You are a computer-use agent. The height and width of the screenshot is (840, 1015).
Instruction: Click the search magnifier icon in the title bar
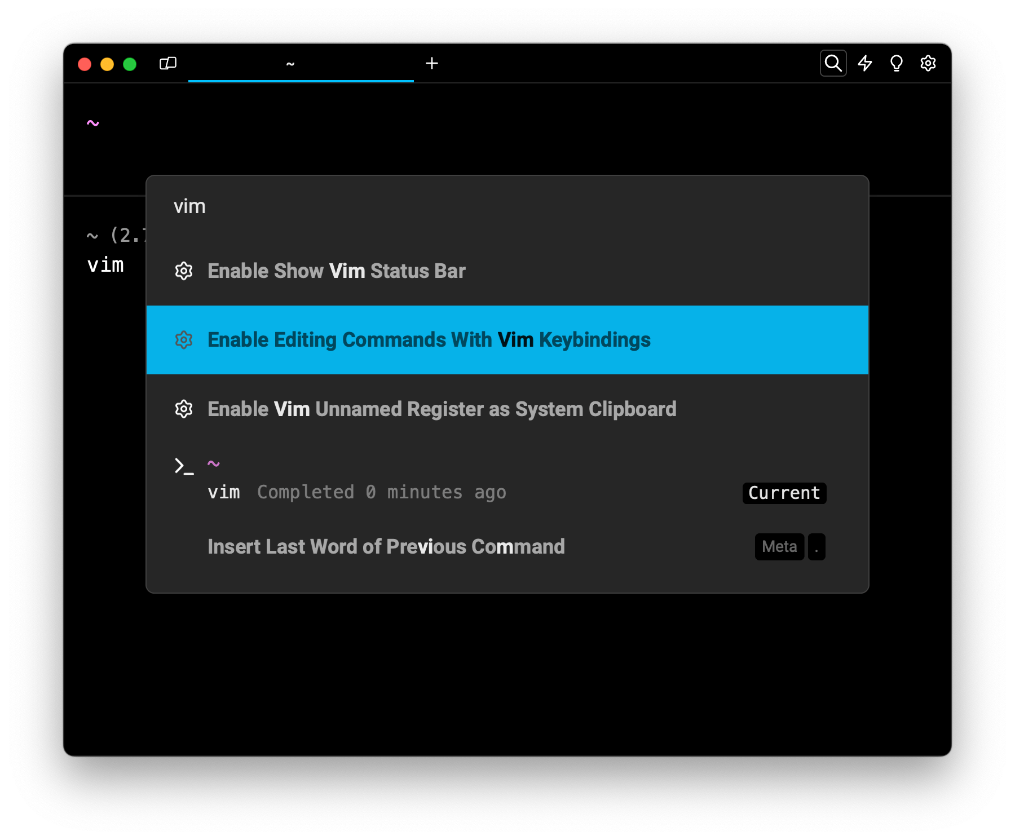[833, 63]
